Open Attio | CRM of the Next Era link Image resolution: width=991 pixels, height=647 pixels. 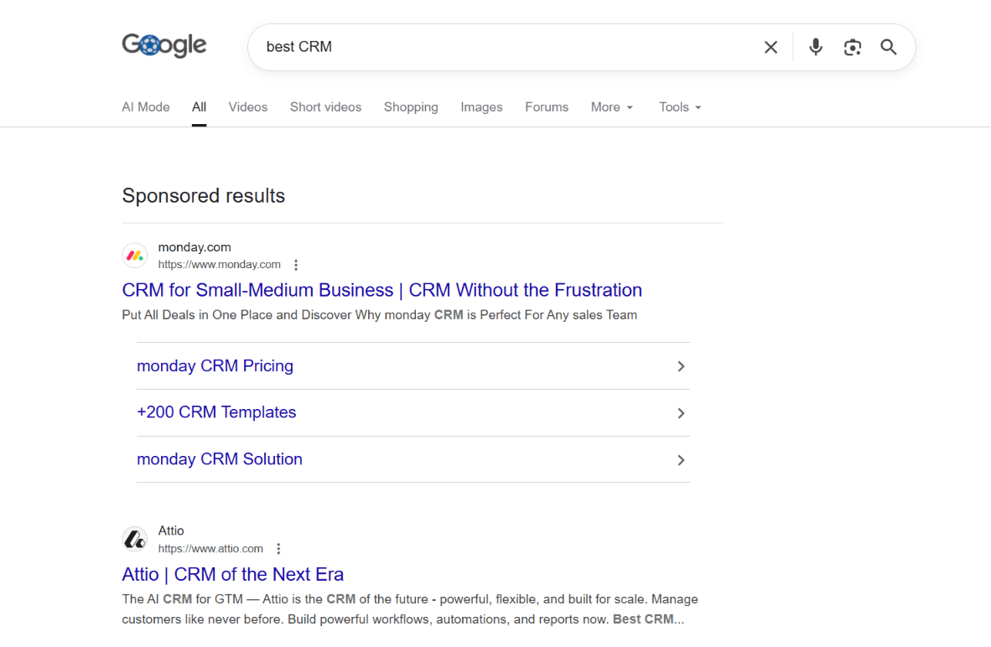[x=232, y=574]
